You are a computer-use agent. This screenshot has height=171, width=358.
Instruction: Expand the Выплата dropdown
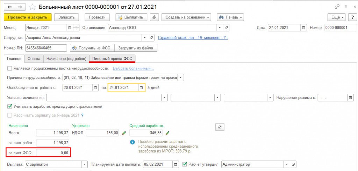[x=84, y=164]
